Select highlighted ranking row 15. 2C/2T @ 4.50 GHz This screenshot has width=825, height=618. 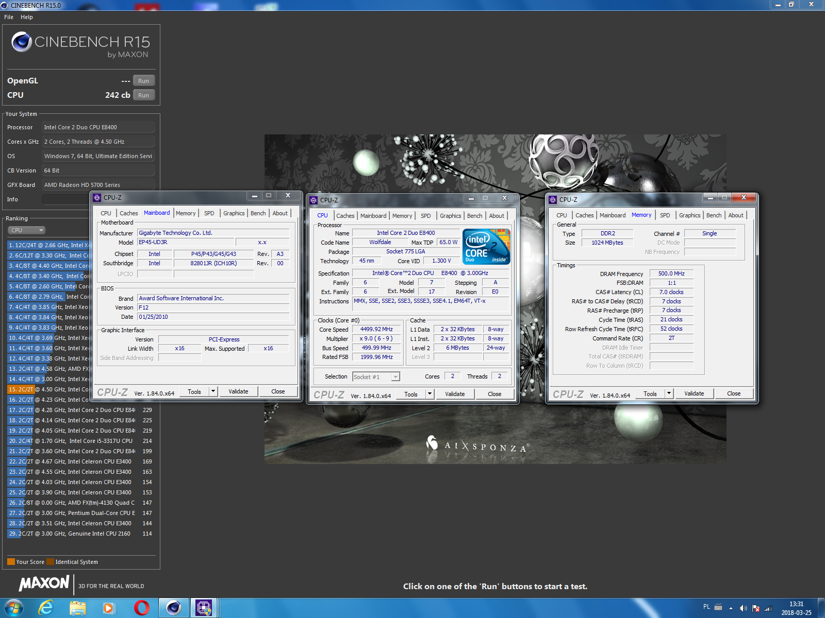coord(48,389)
